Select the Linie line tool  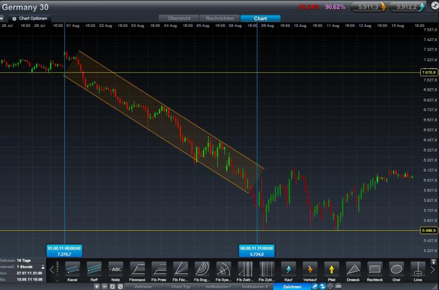(418, 272)
